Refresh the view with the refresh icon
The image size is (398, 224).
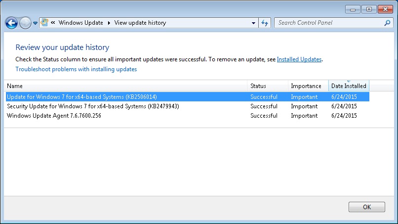[x=265, y=23]
